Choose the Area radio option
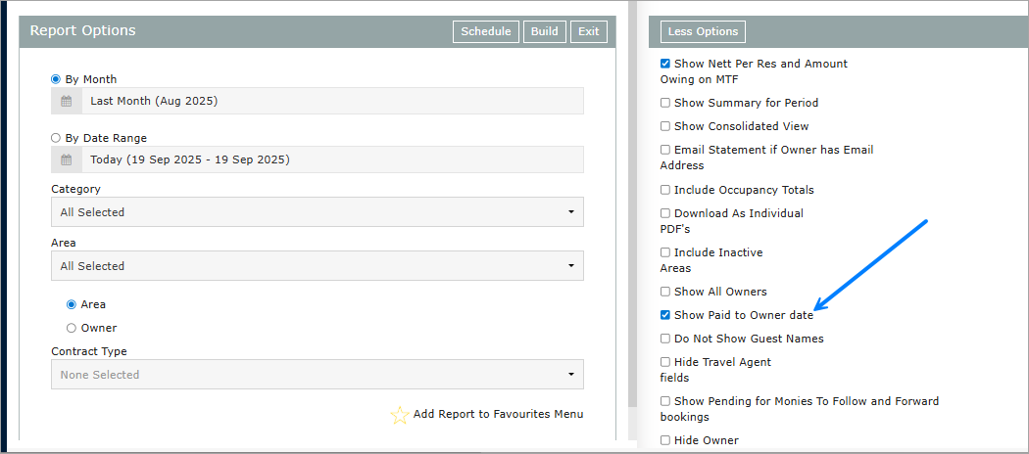 click(72, 304)
